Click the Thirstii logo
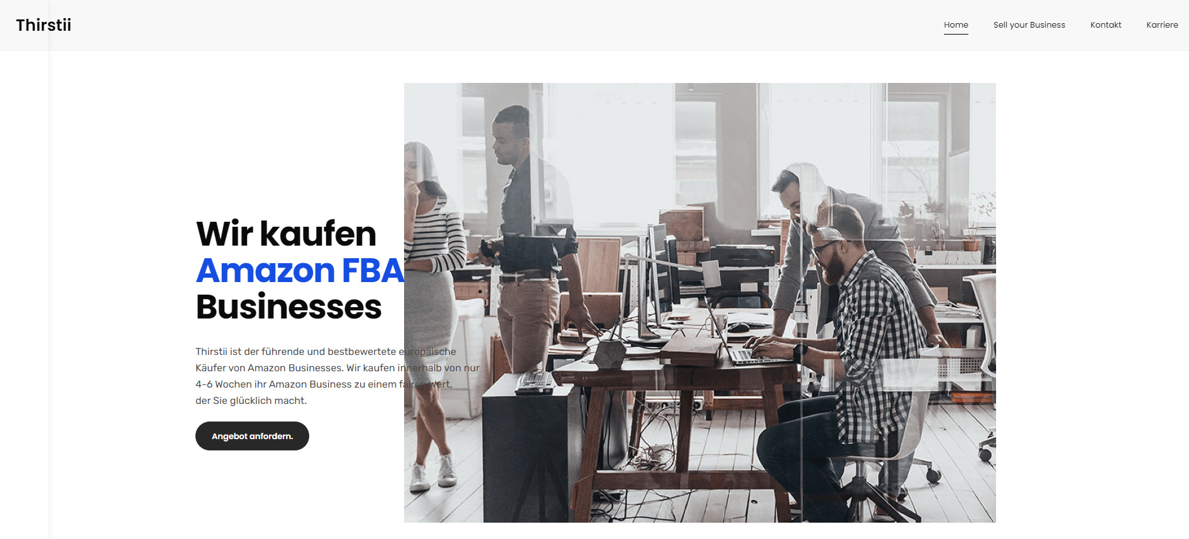 click(43, 25)
